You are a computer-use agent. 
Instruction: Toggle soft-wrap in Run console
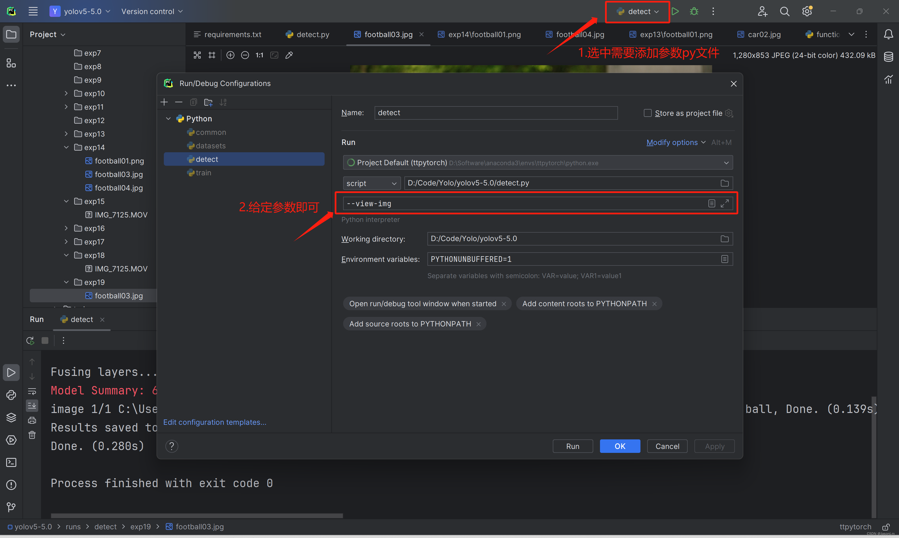32,391
